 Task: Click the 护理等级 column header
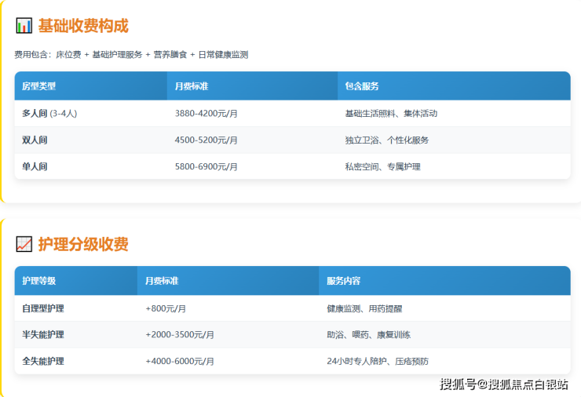(39, 280)
